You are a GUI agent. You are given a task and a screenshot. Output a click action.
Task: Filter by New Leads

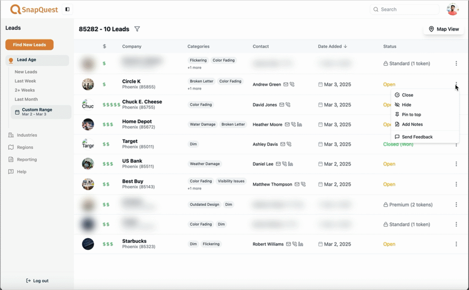[26, 72]
